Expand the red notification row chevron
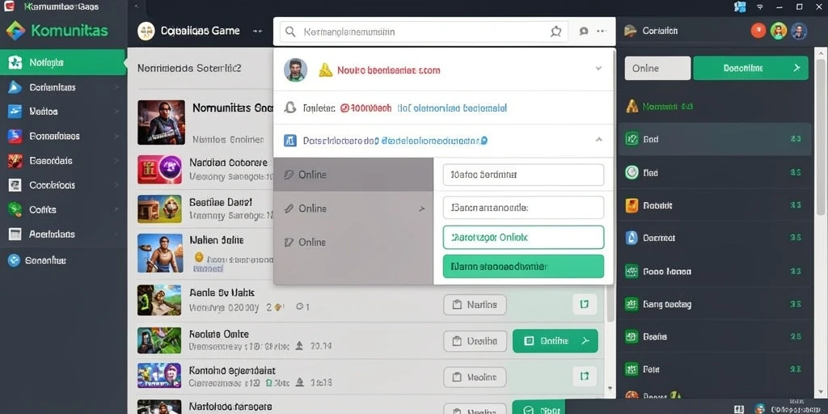828x414 pixels. coord(598,69)
